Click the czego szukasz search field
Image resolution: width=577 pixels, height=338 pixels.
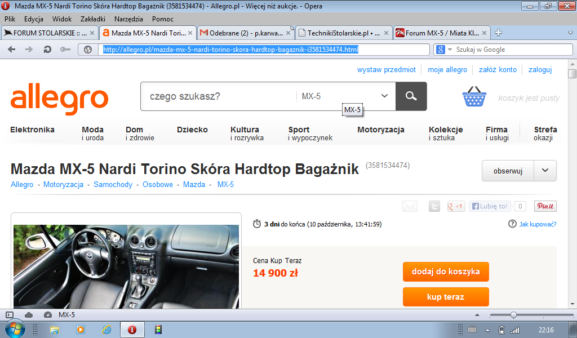219,96
